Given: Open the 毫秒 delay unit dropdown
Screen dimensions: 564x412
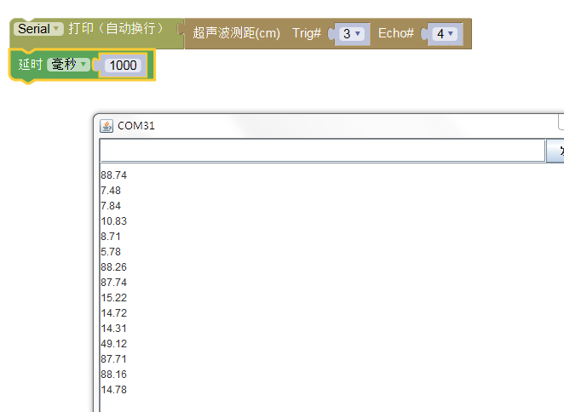Looking at the screenshot, I should pyautogui.click(x=68, y=65).
